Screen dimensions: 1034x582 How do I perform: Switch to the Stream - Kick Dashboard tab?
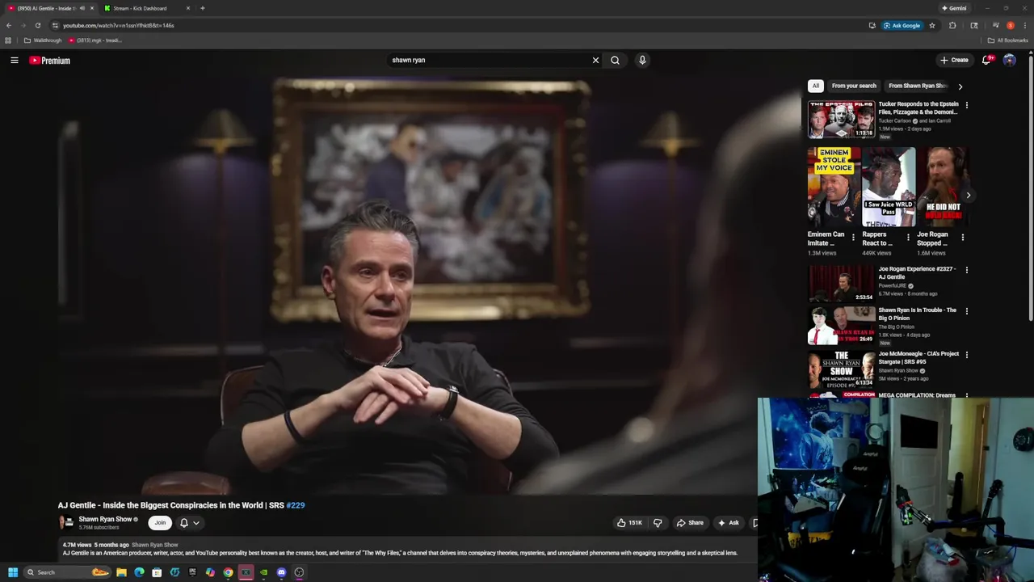[145, 8]
